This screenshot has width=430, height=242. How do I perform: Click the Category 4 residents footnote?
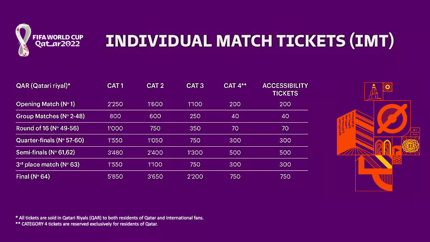point(87,224)
